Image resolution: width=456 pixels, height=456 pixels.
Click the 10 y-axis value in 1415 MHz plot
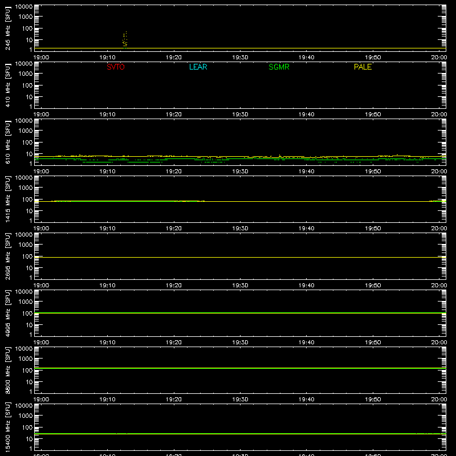click(x=29, y=211)
